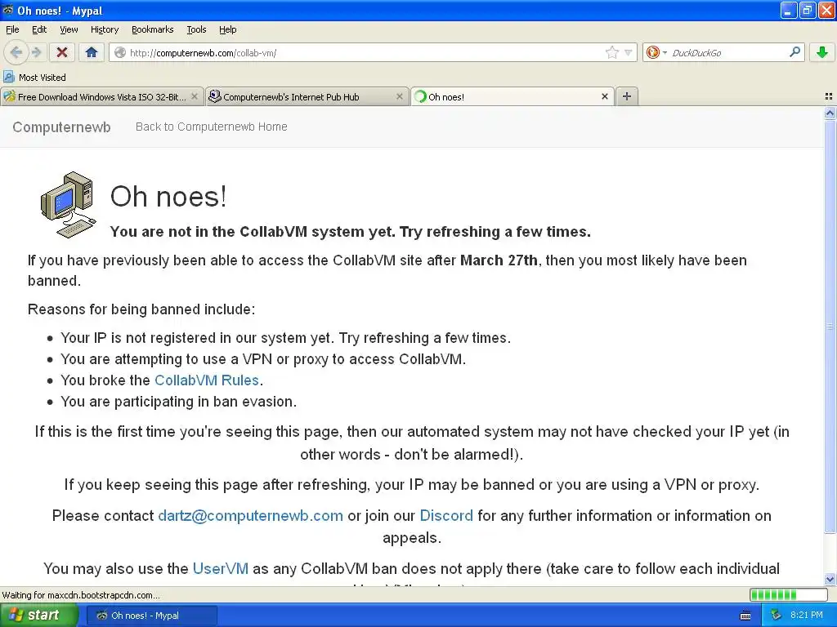Open the CollabVM Rules link

tap(207, 380)
